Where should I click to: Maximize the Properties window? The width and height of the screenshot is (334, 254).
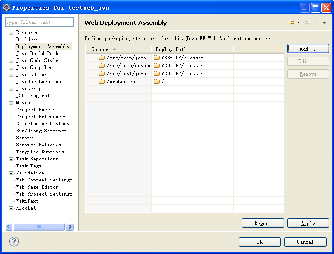point(315,8)
